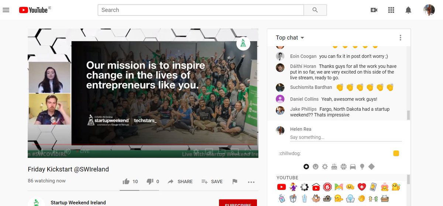443x206 pixels.
Task: Select the light bulb objects emoji category
Action: point(362,167)
